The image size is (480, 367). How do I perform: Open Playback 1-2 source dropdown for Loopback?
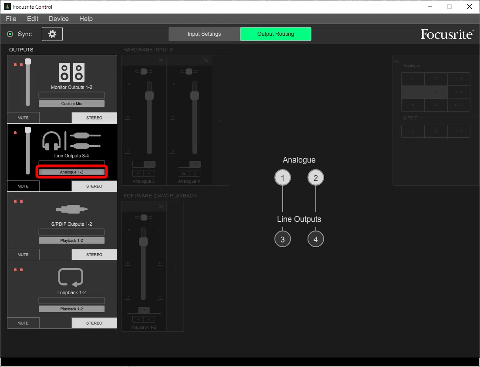pos(71,309)
